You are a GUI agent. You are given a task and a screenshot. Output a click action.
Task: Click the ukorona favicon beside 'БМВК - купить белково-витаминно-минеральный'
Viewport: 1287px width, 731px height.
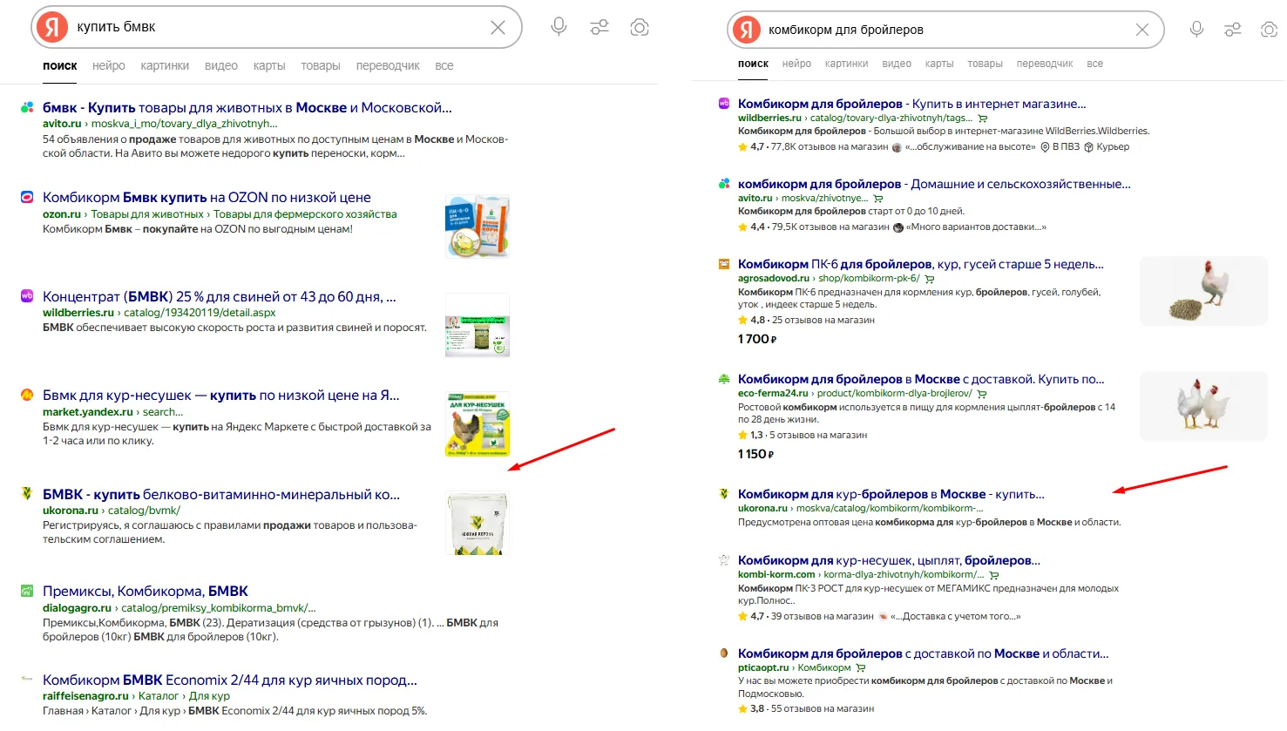pos(27,493)
